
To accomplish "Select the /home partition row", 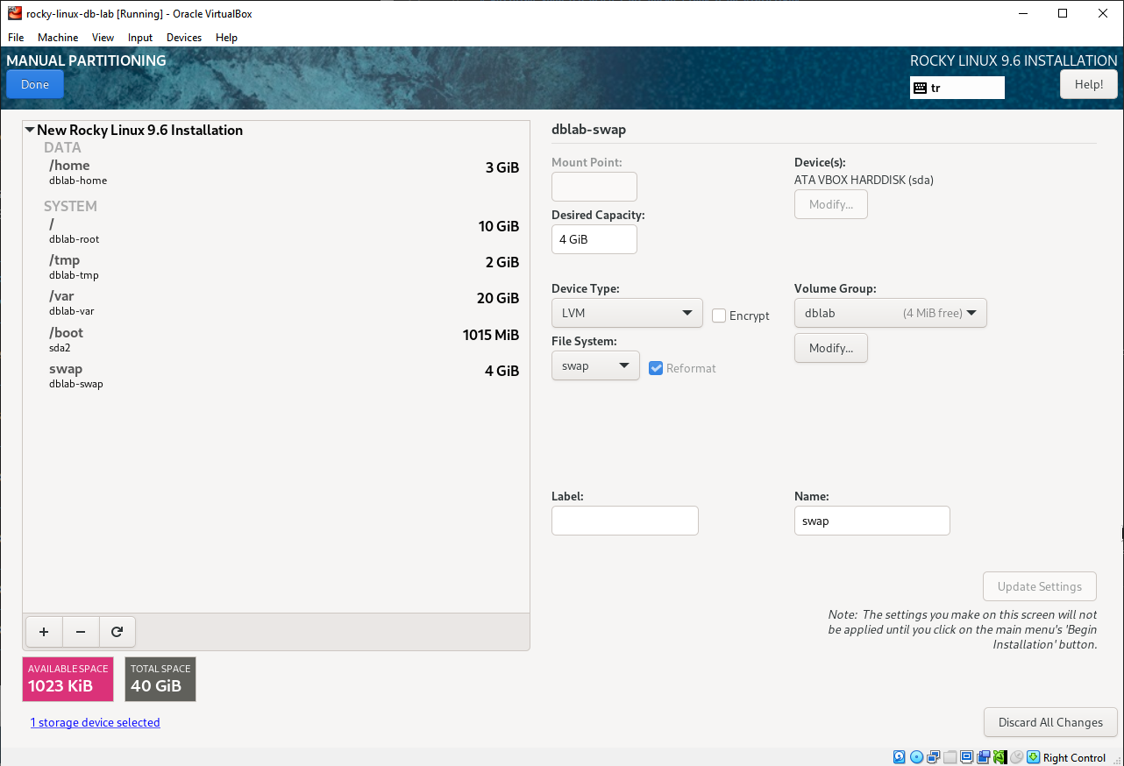I will tap(275, 172).
